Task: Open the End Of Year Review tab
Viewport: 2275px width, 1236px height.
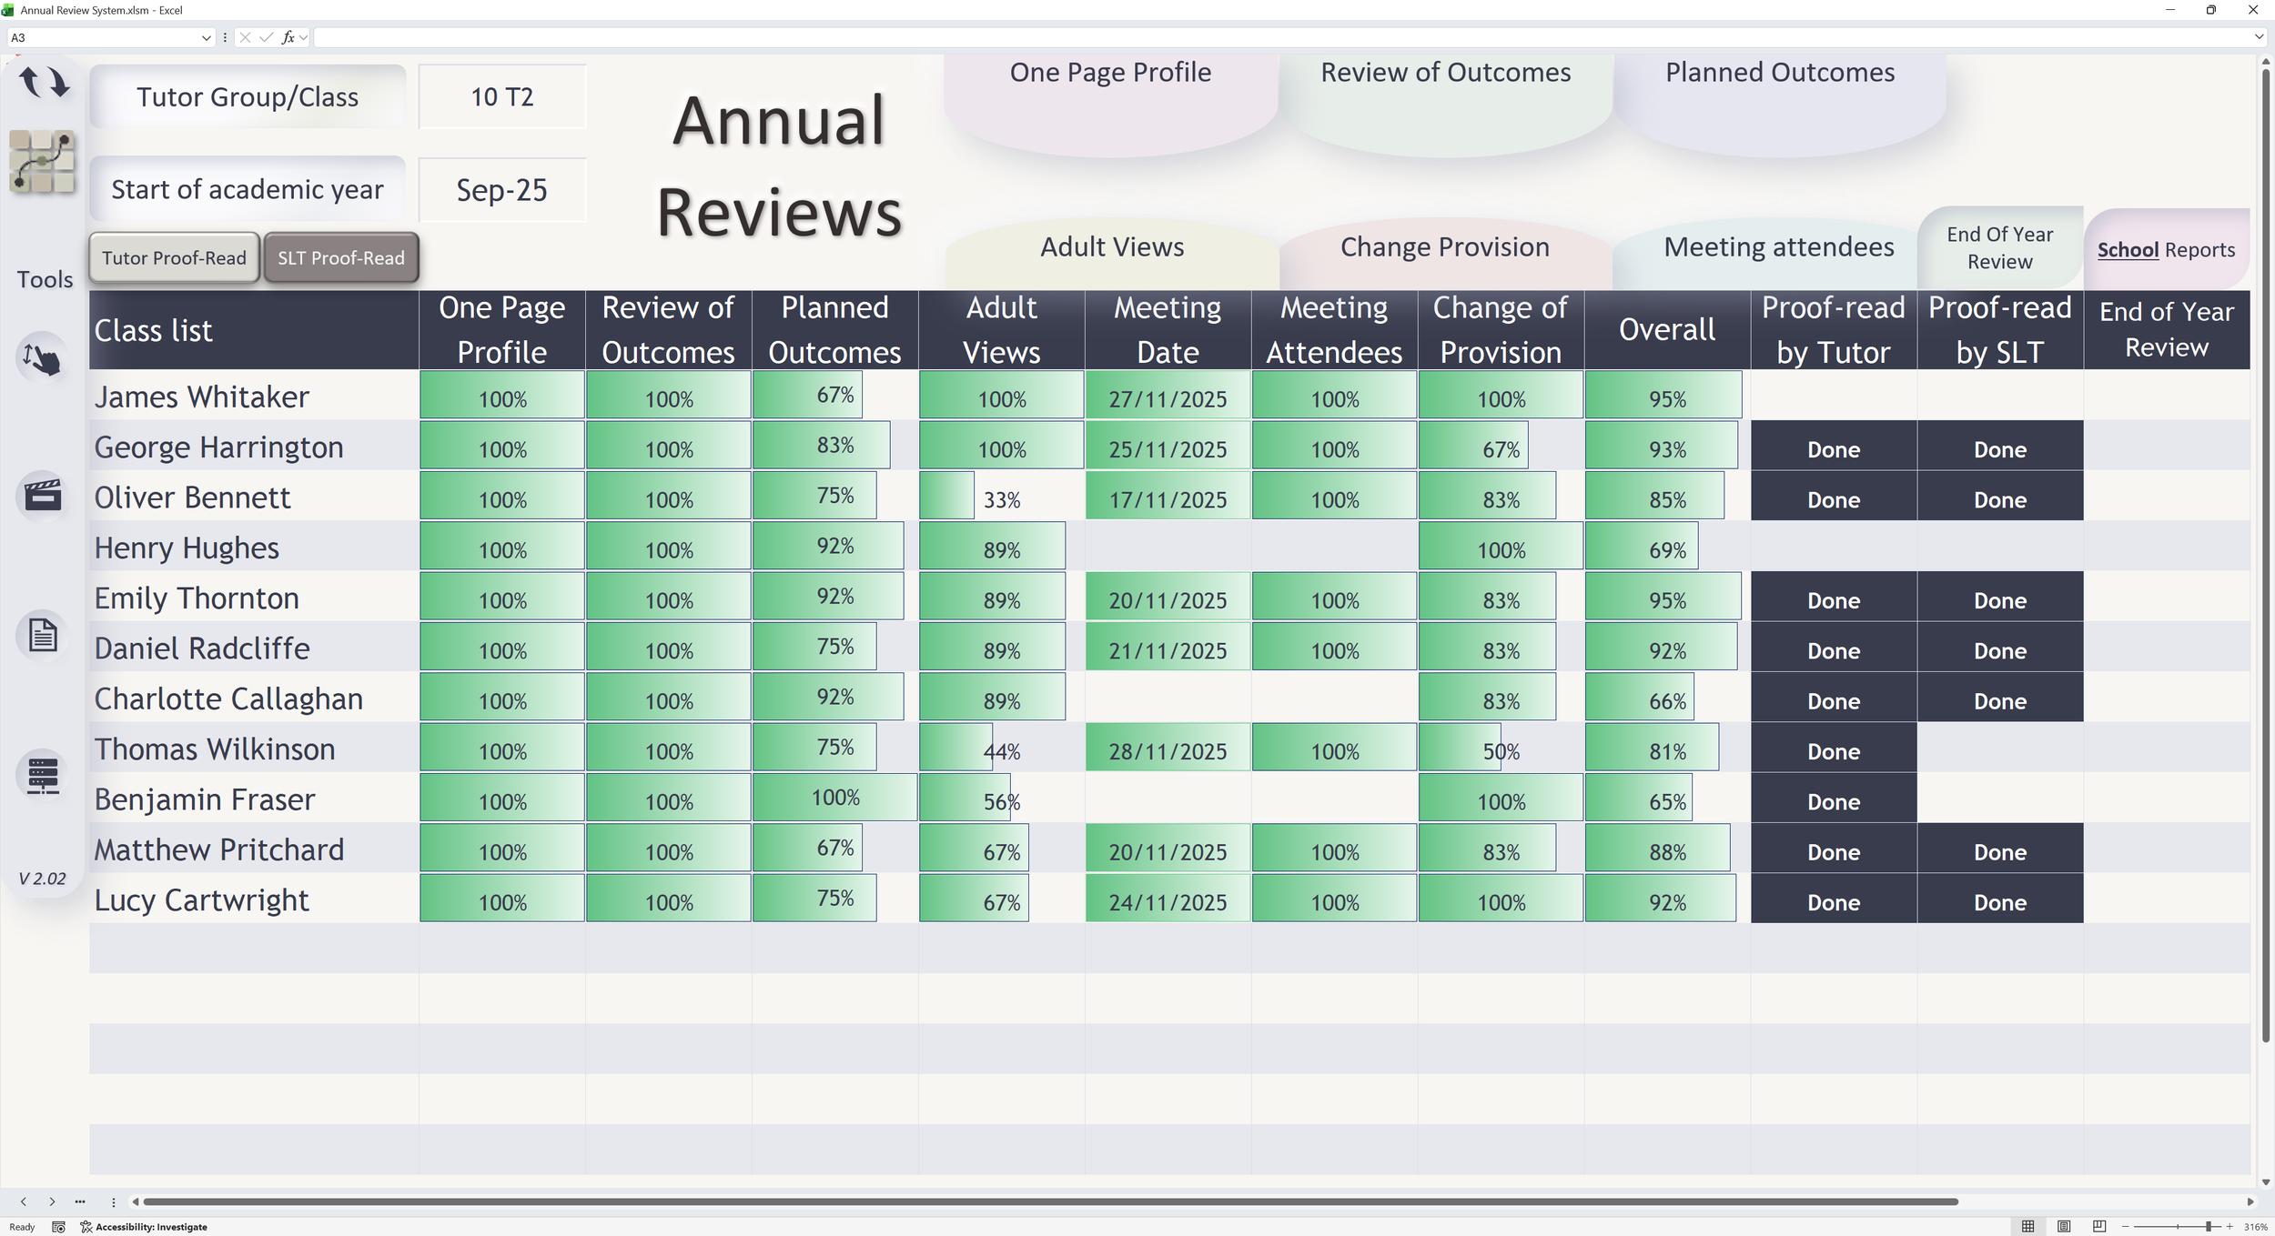Action: pos(1999,247)
